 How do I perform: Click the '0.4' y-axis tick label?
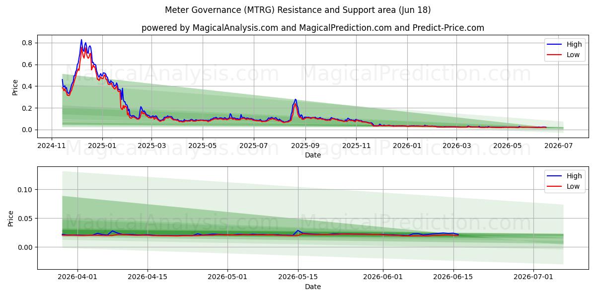27,86
